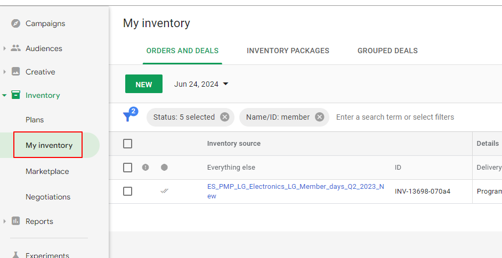
Task: Click the Inventory box icon
Action: click(16, 95)
